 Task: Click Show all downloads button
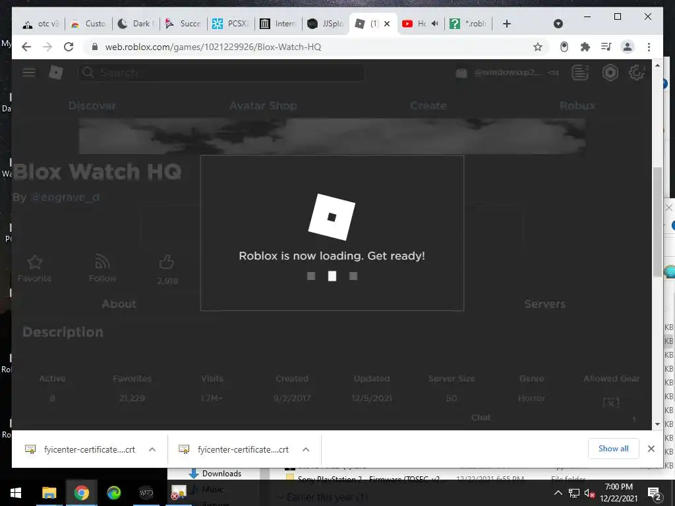tap(613, 449)
